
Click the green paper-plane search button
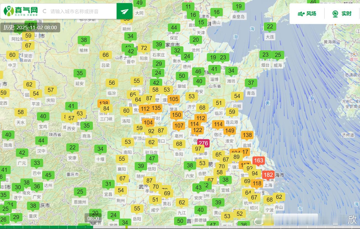coord(125,11)
